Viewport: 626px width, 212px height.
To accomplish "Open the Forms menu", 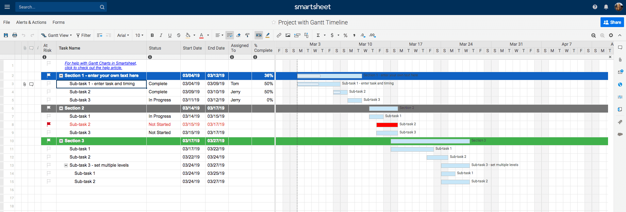I will [58, 22].
